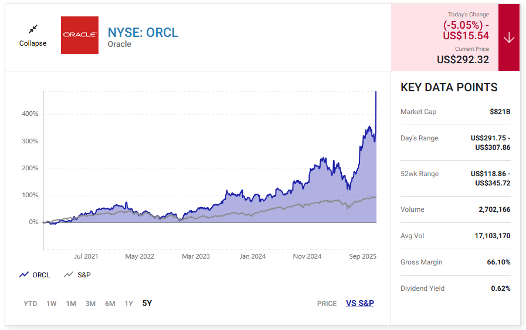Click the 0% y-axis label
The height and width of the screenshot is (330, 526).
[33, 222]
